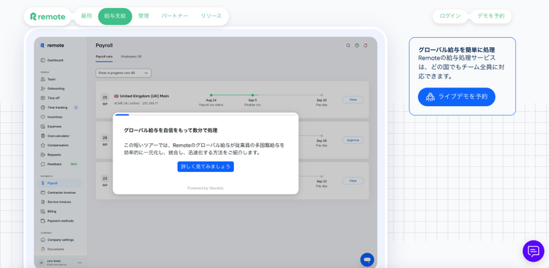Image resolution: width=549 pixels, height=268 pixels.
Task: Click the 26 SEP date badge
Action: coord(105,140)
